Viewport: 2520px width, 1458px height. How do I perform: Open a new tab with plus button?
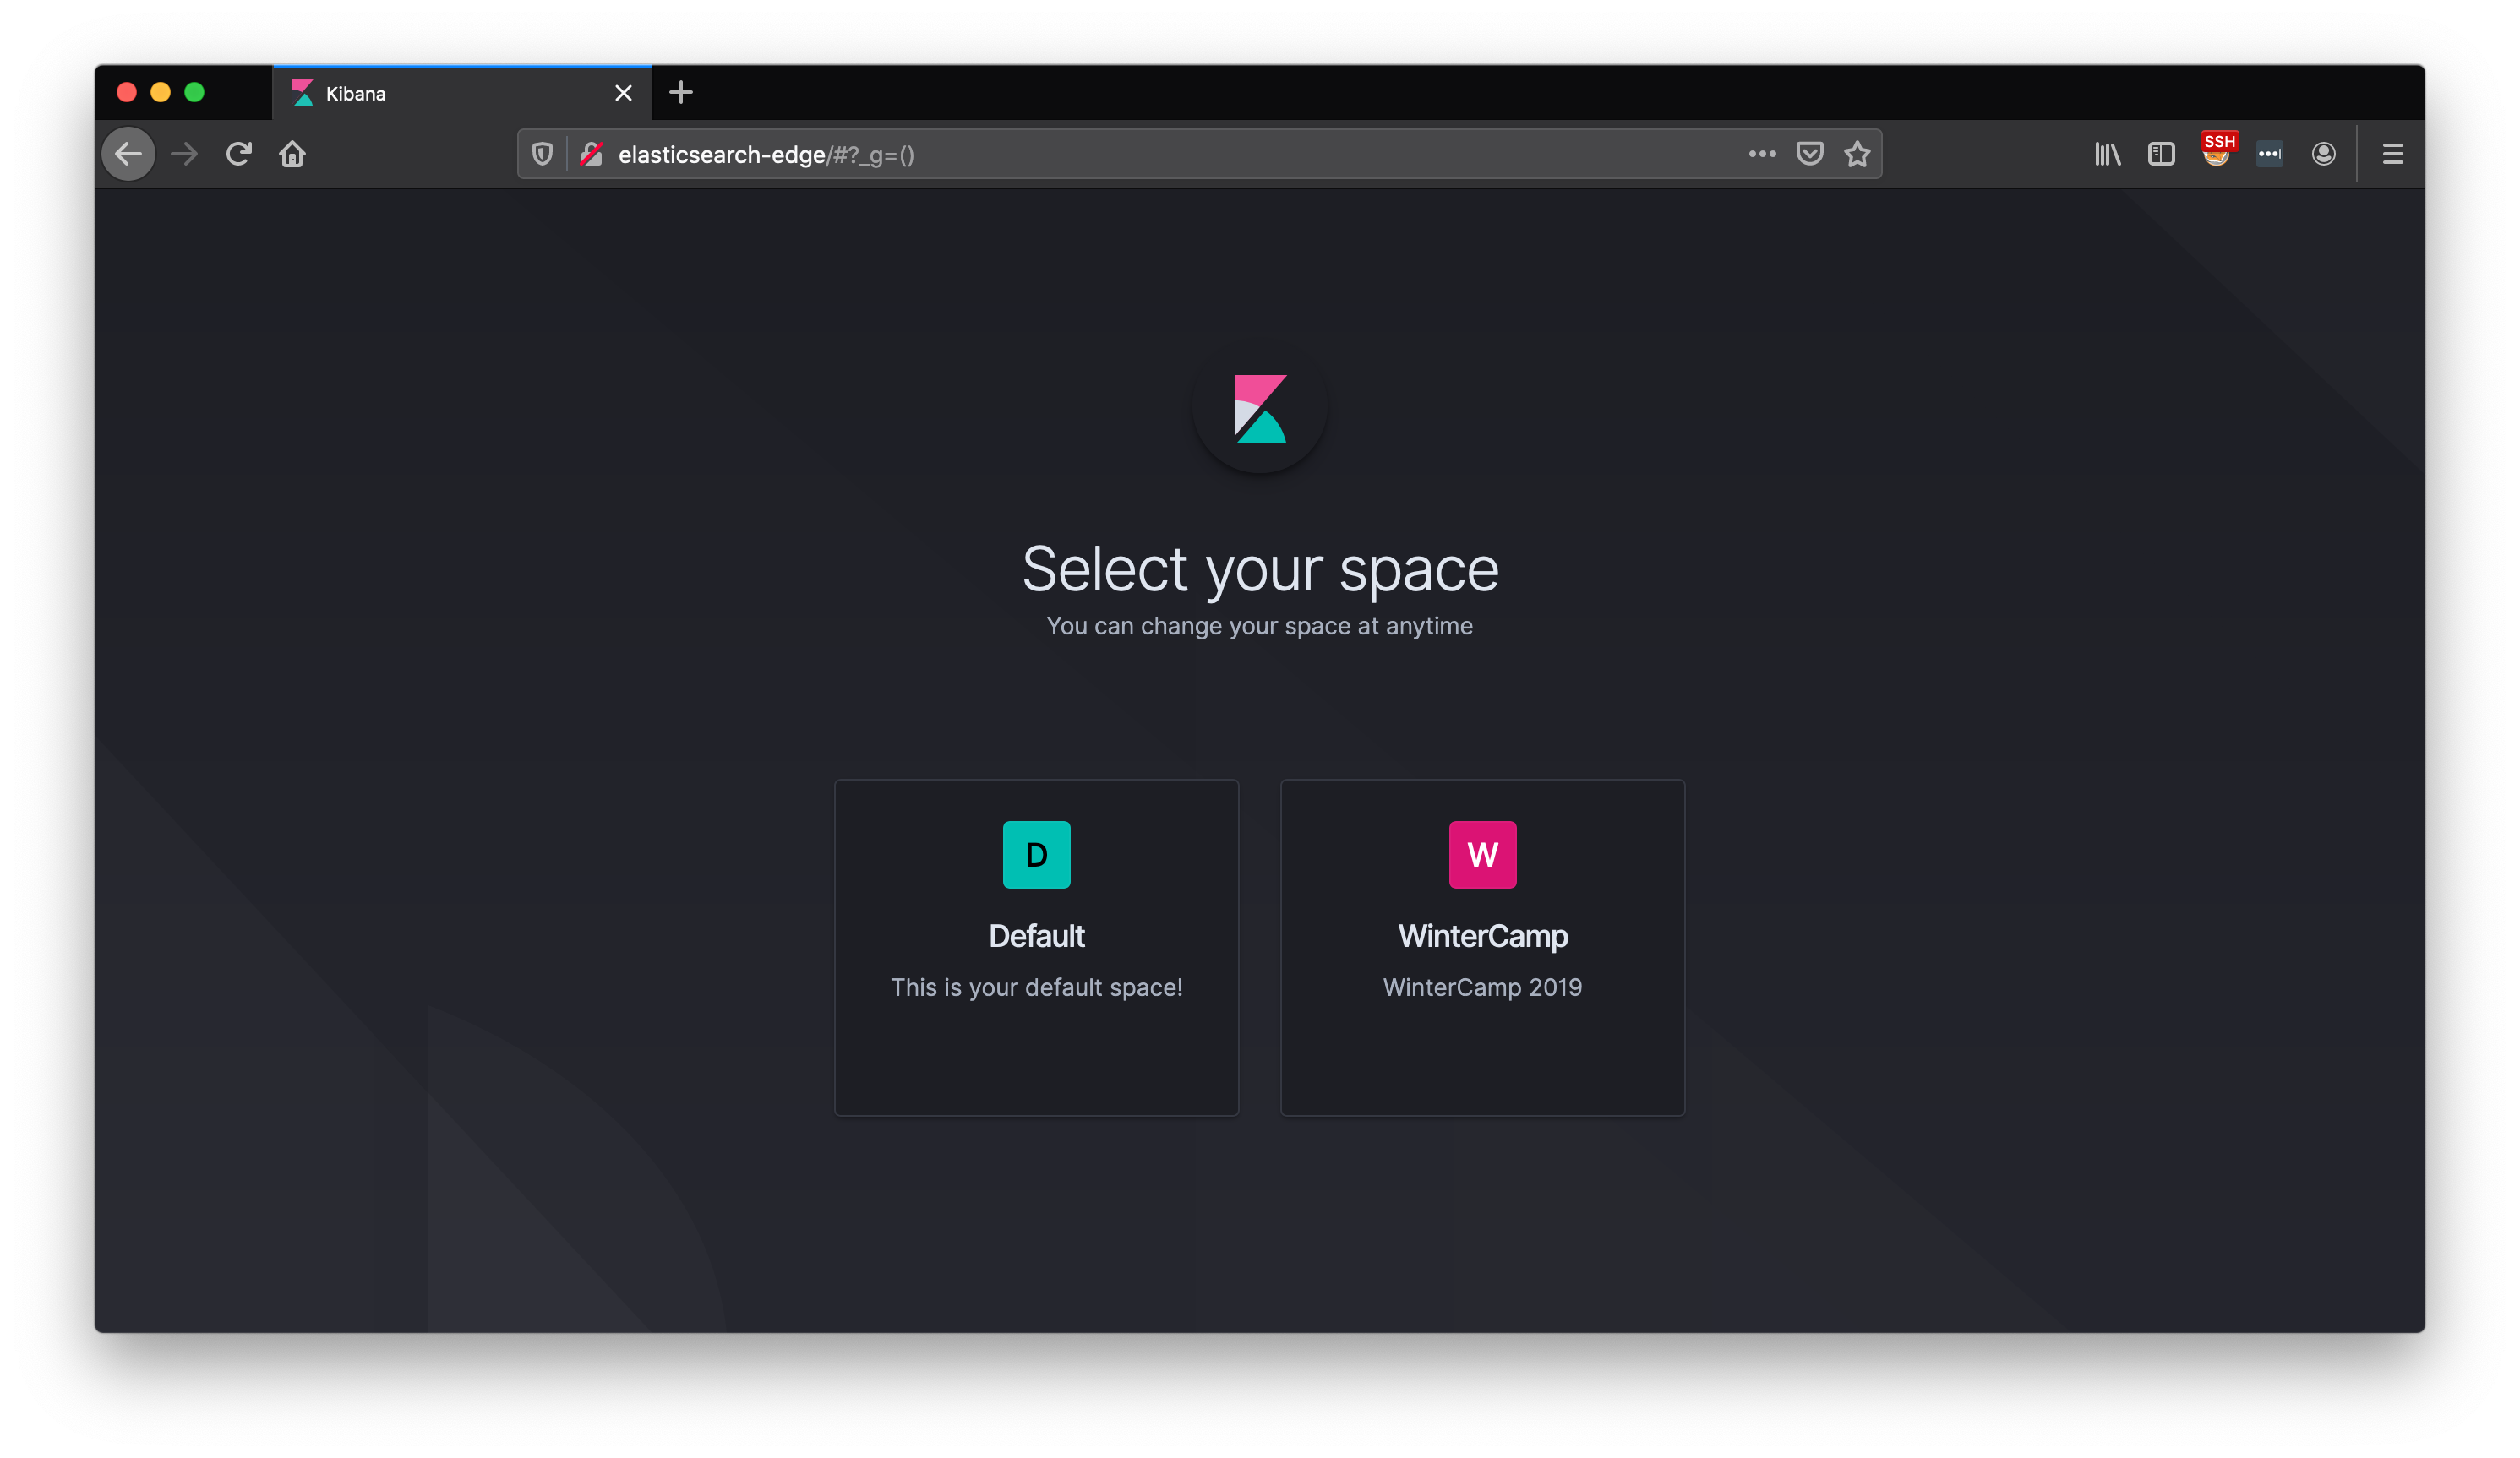coord(681,93)
